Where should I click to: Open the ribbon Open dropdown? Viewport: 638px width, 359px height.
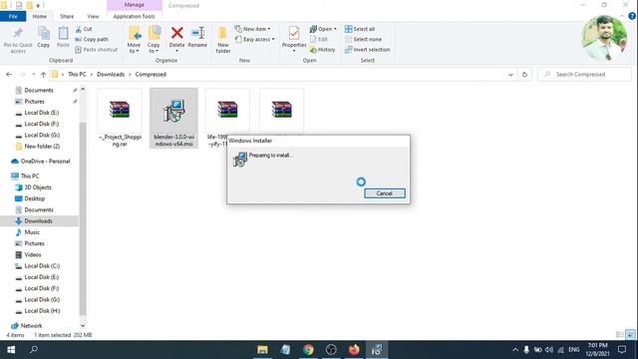(x=323, y=29)
